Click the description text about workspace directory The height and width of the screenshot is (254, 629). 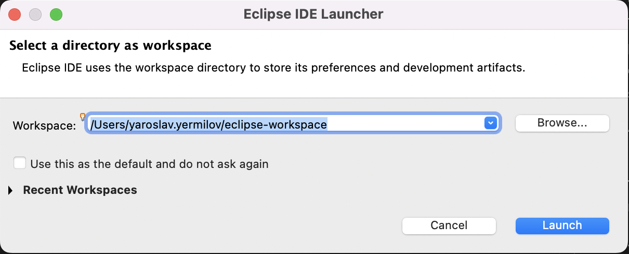pyautogui.click(x=273, y=68)
